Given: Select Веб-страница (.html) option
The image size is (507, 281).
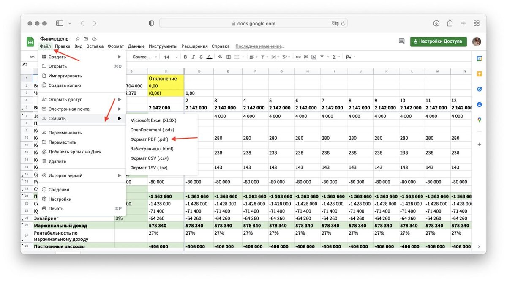Looking at the screenshot, I should 162,149.
